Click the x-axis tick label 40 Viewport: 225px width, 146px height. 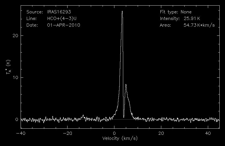(208, 133)
